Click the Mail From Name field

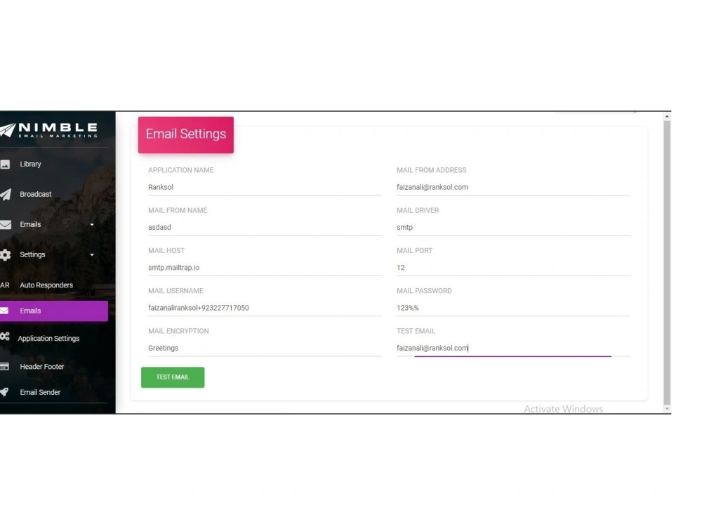[x=265, y=227]
